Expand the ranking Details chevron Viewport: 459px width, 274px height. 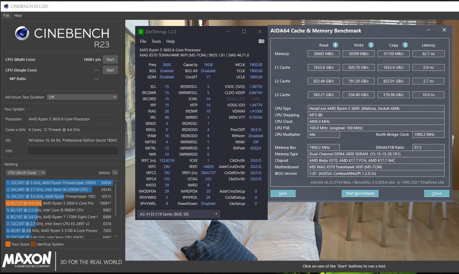[x=115, y=173]
